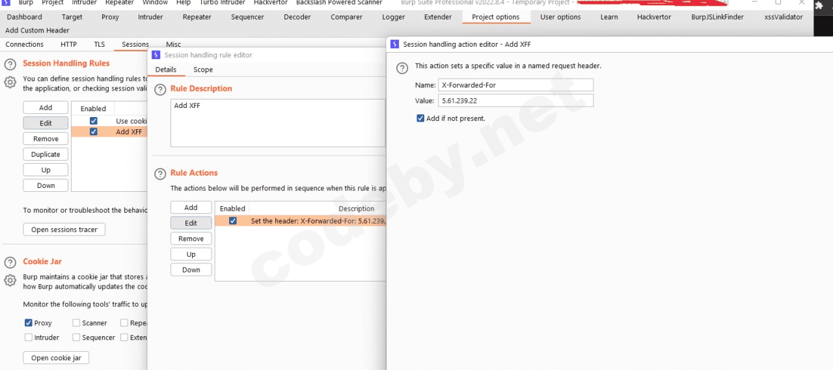Switch to the User options tab
Image resolution: width=833 pixels, height=370 pixels.
click(560, 17)
